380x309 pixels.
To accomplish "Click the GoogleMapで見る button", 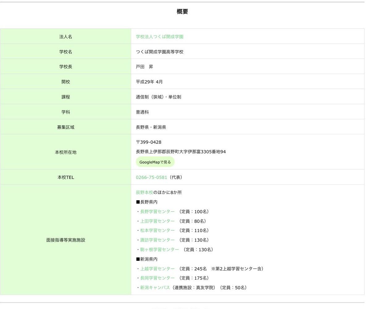I will [x=155, y=162].
